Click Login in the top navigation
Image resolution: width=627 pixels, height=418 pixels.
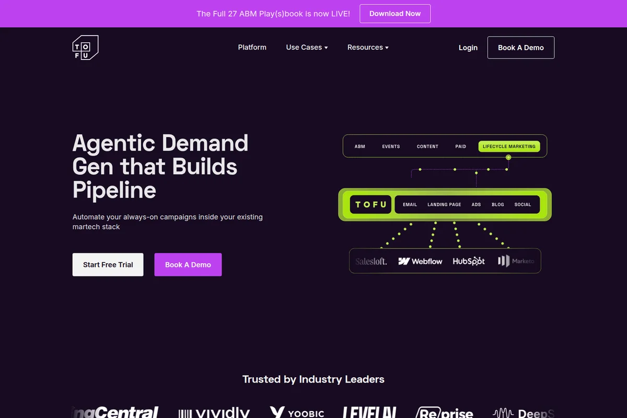tap(468, 47)
